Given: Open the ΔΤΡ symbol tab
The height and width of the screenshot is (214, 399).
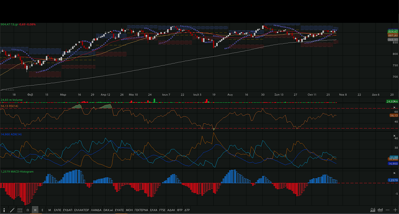Looking at the screenshot, I should click(187, 210).
